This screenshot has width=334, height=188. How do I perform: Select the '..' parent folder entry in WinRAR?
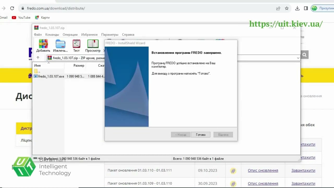pyautogui.click(x=37, y=71)
